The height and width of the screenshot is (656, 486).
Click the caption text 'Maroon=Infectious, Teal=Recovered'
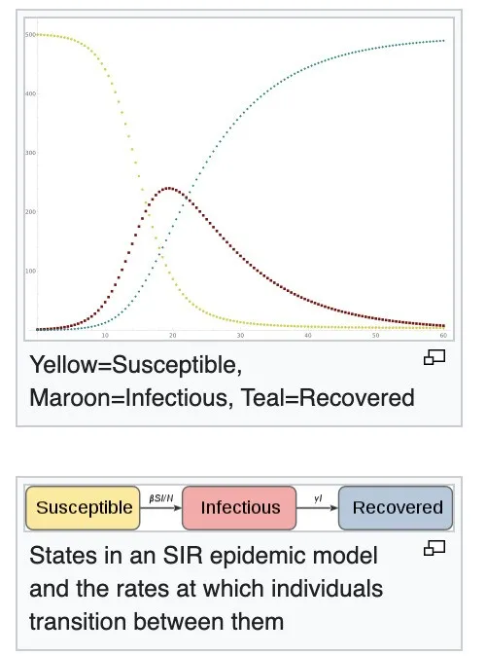pos(222,397)
